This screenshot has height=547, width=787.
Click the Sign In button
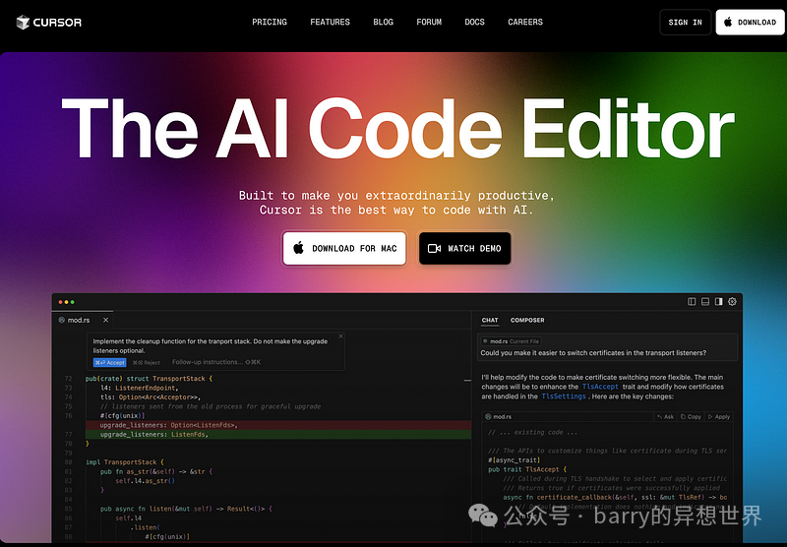coord(685,22)
